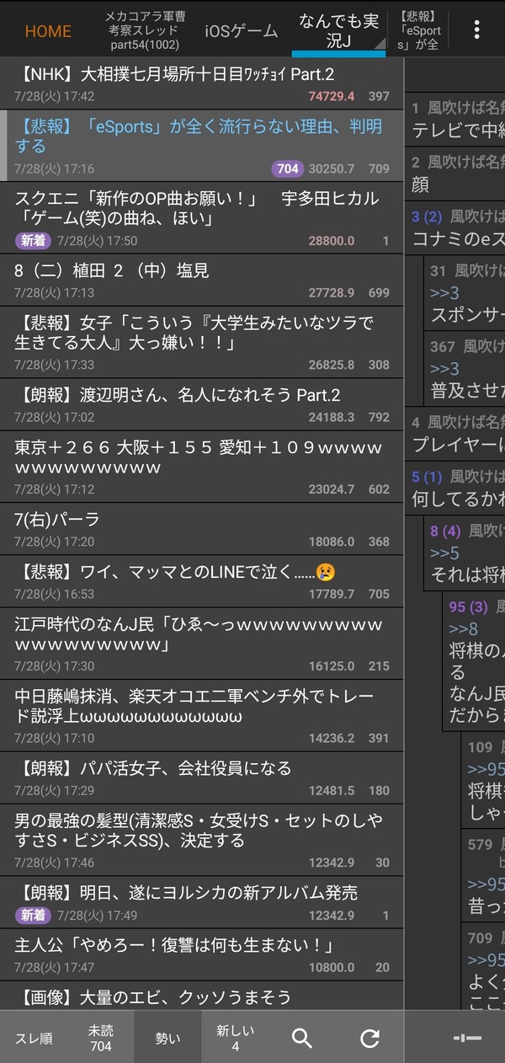Tap post number 109 header
The height and width of the screenshot is (1063, 505).
click(x=480, y=746)
